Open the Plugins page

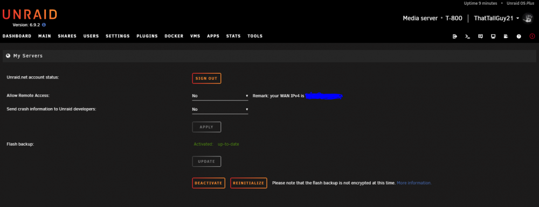tap(147, 36)
